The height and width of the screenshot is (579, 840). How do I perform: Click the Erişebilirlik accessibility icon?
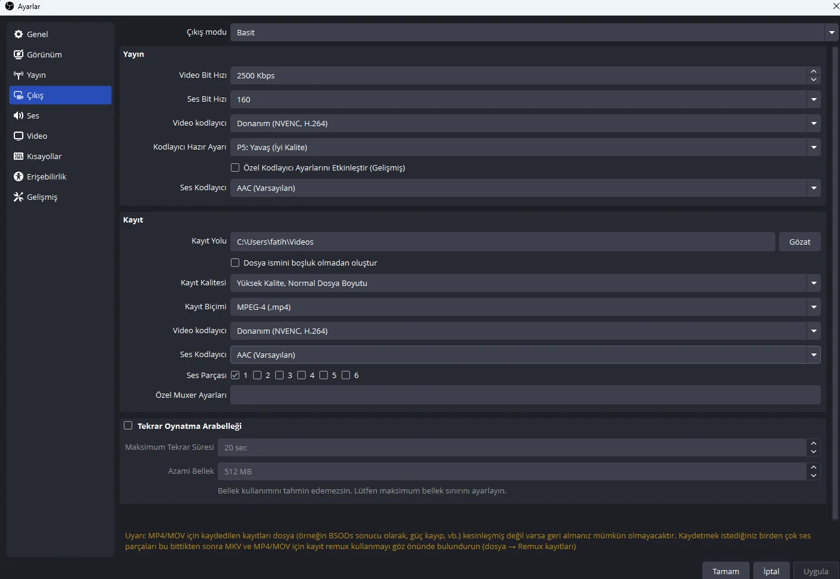click(x=19, y=176)
